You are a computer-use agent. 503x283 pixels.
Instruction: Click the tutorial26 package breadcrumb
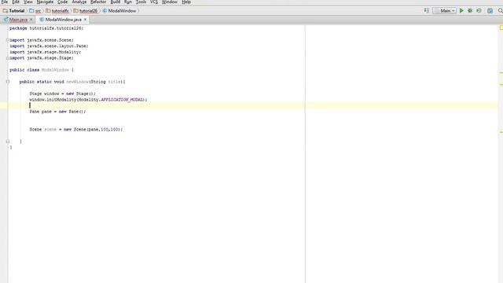coord(86,10)
